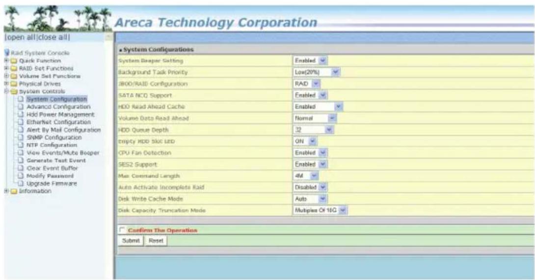Click the page icon beside NTP Configuration

click(x=21, y=145)
